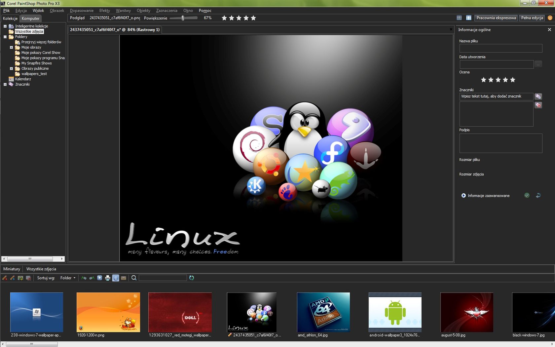Select the august-5-08.jpg thumbnail
Viewport: 555px width, 347px height.
tap(467, 312)
